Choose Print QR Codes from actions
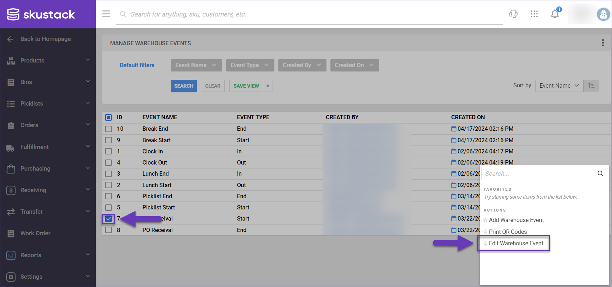 click(507, 232)
